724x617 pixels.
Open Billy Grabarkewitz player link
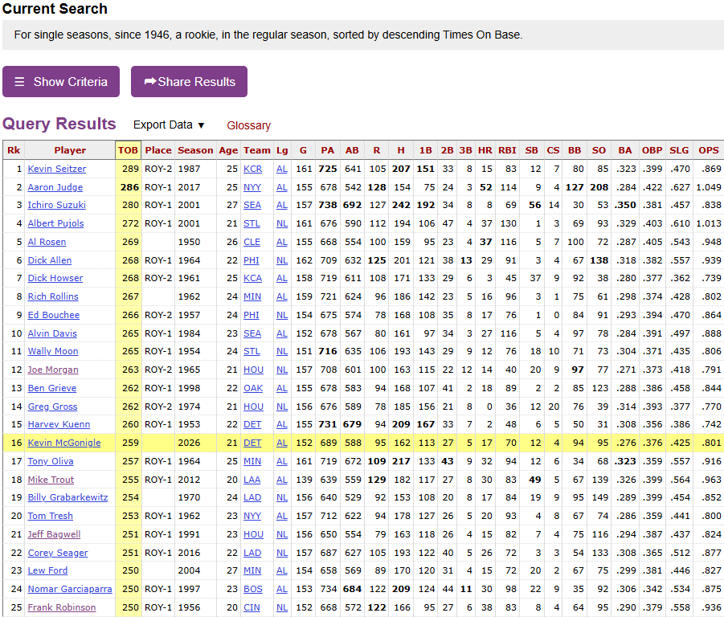[67, 497]
